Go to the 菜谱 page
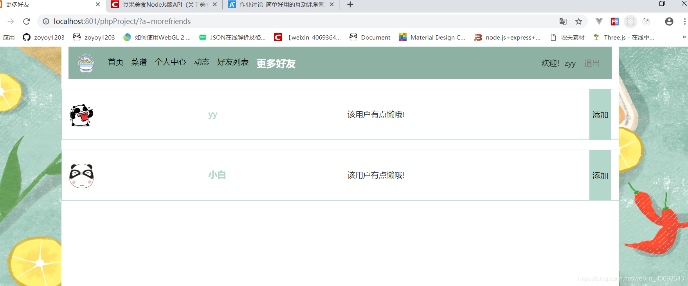 (x=139, y=62)
